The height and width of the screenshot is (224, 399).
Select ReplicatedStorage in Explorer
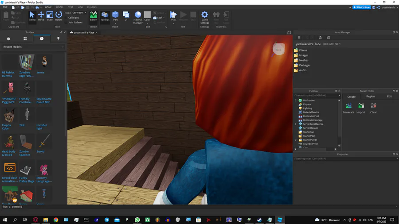[x=313, y=120]
